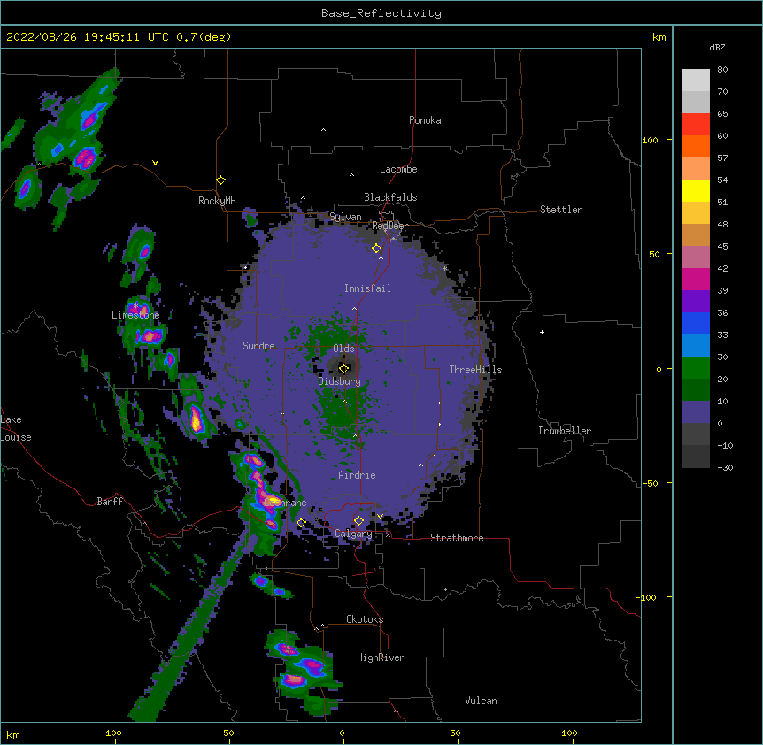Viewport: 763px width, 745px height.
Task: Click the Ponoka city label
Action: pyautogui.click(x=425, y=120)
